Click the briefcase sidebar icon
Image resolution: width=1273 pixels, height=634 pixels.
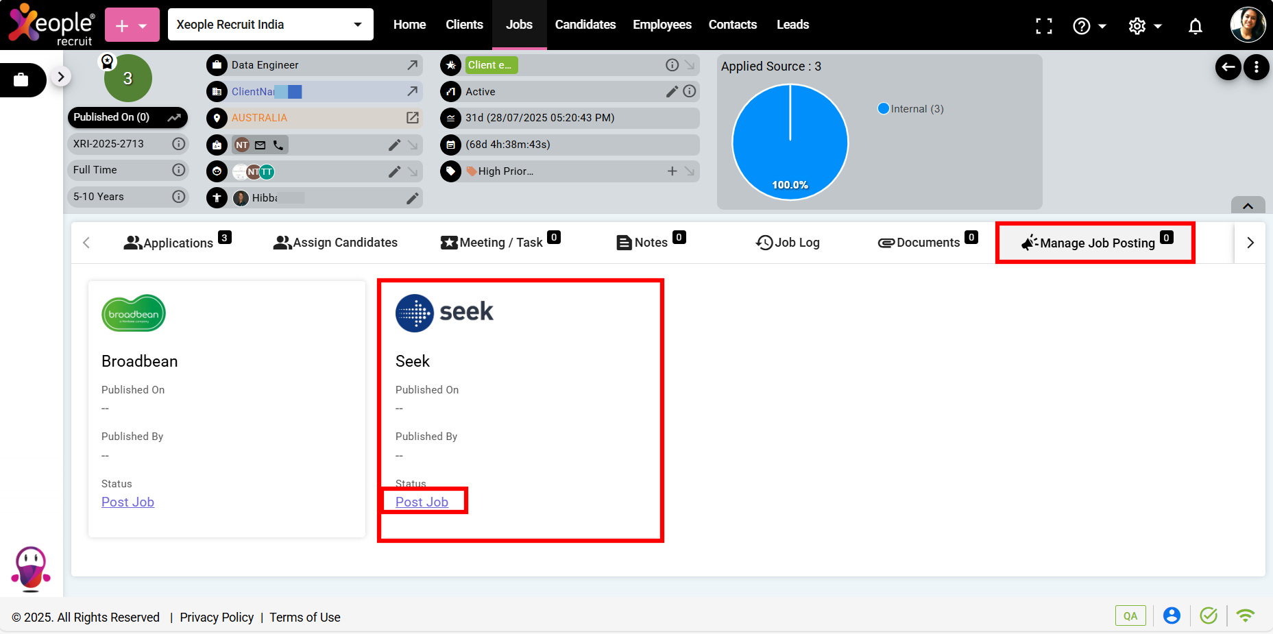pos(21,80)
